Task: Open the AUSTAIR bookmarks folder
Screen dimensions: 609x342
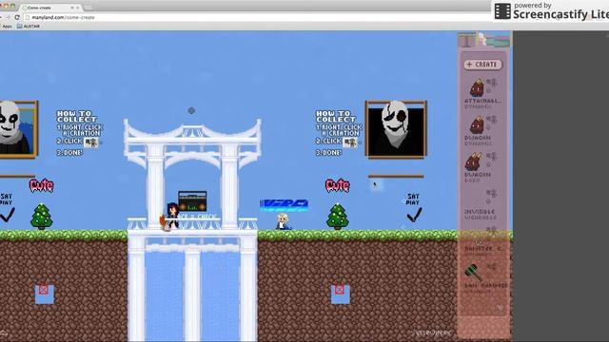Action: pos(29,27)
